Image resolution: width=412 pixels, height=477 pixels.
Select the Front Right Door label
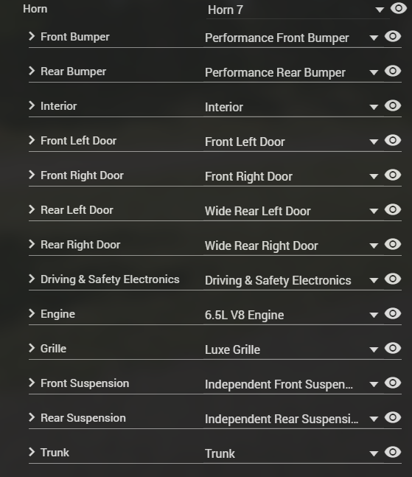tap(82, 175)
